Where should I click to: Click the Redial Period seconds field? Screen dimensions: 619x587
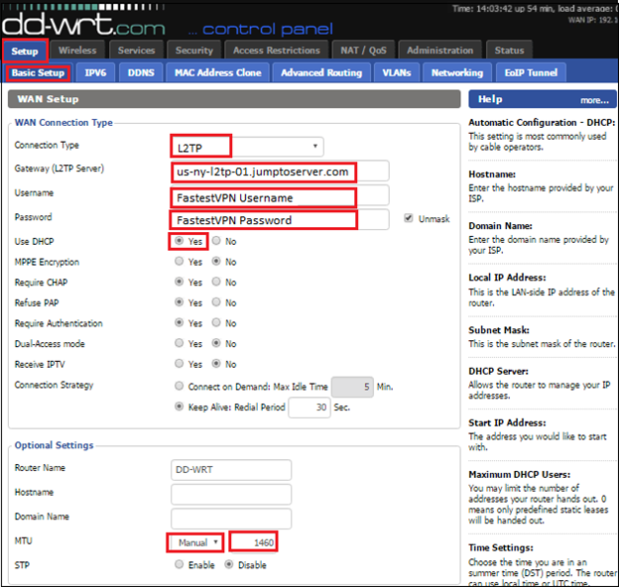309,408
